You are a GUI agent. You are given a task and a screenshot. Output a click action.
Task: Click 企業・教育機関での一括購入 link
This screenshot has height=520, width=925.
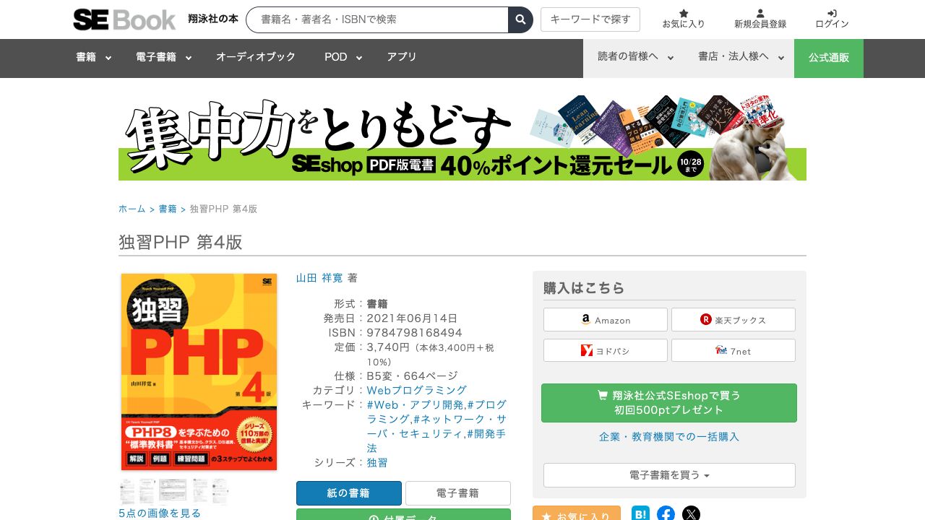(x=669, y=437)
